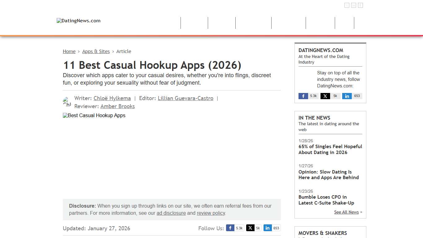Click the Facebook icon next to Follow Us
Screen dimensions: 423x238
click(x=235, y=228)
